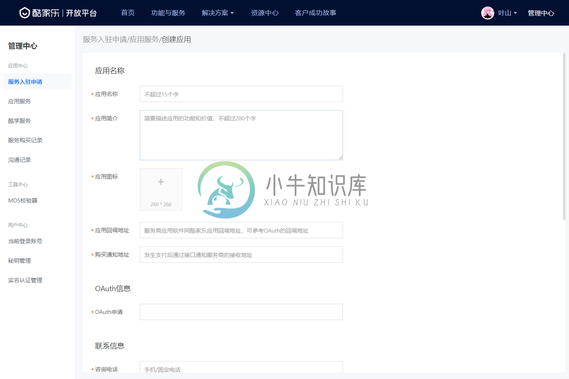Click the 管理中心 sidebar heading

pos(23,46)
